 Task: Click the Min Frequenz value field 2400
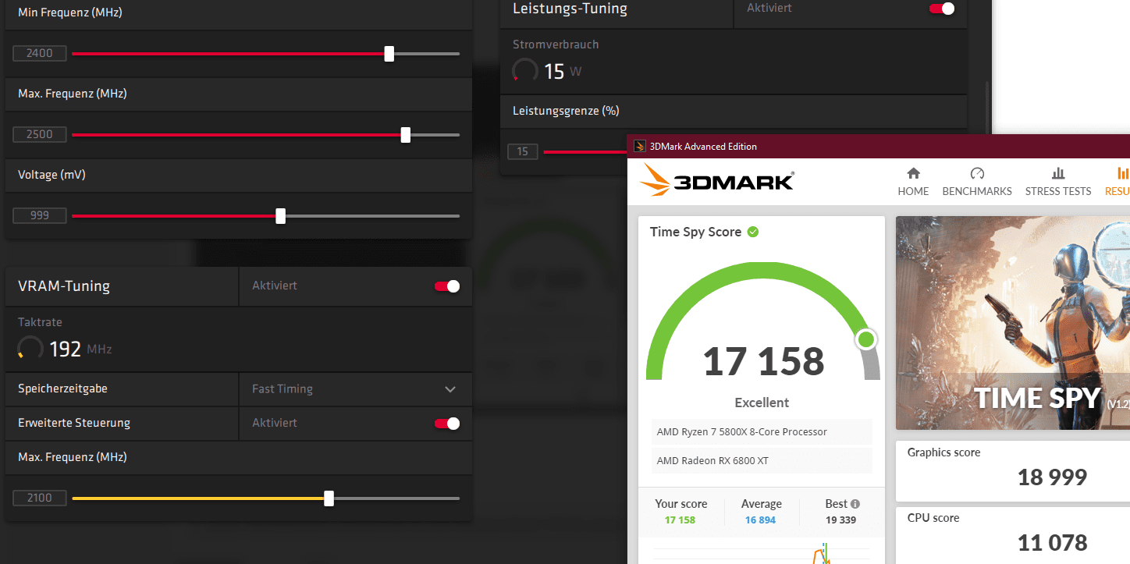(x=40, y=53)
